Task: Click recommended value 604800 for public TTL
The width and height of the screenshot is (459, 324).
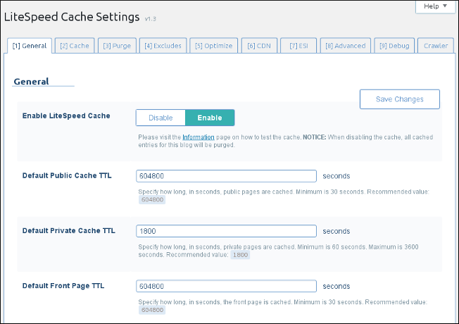Action: click(153, 199)
